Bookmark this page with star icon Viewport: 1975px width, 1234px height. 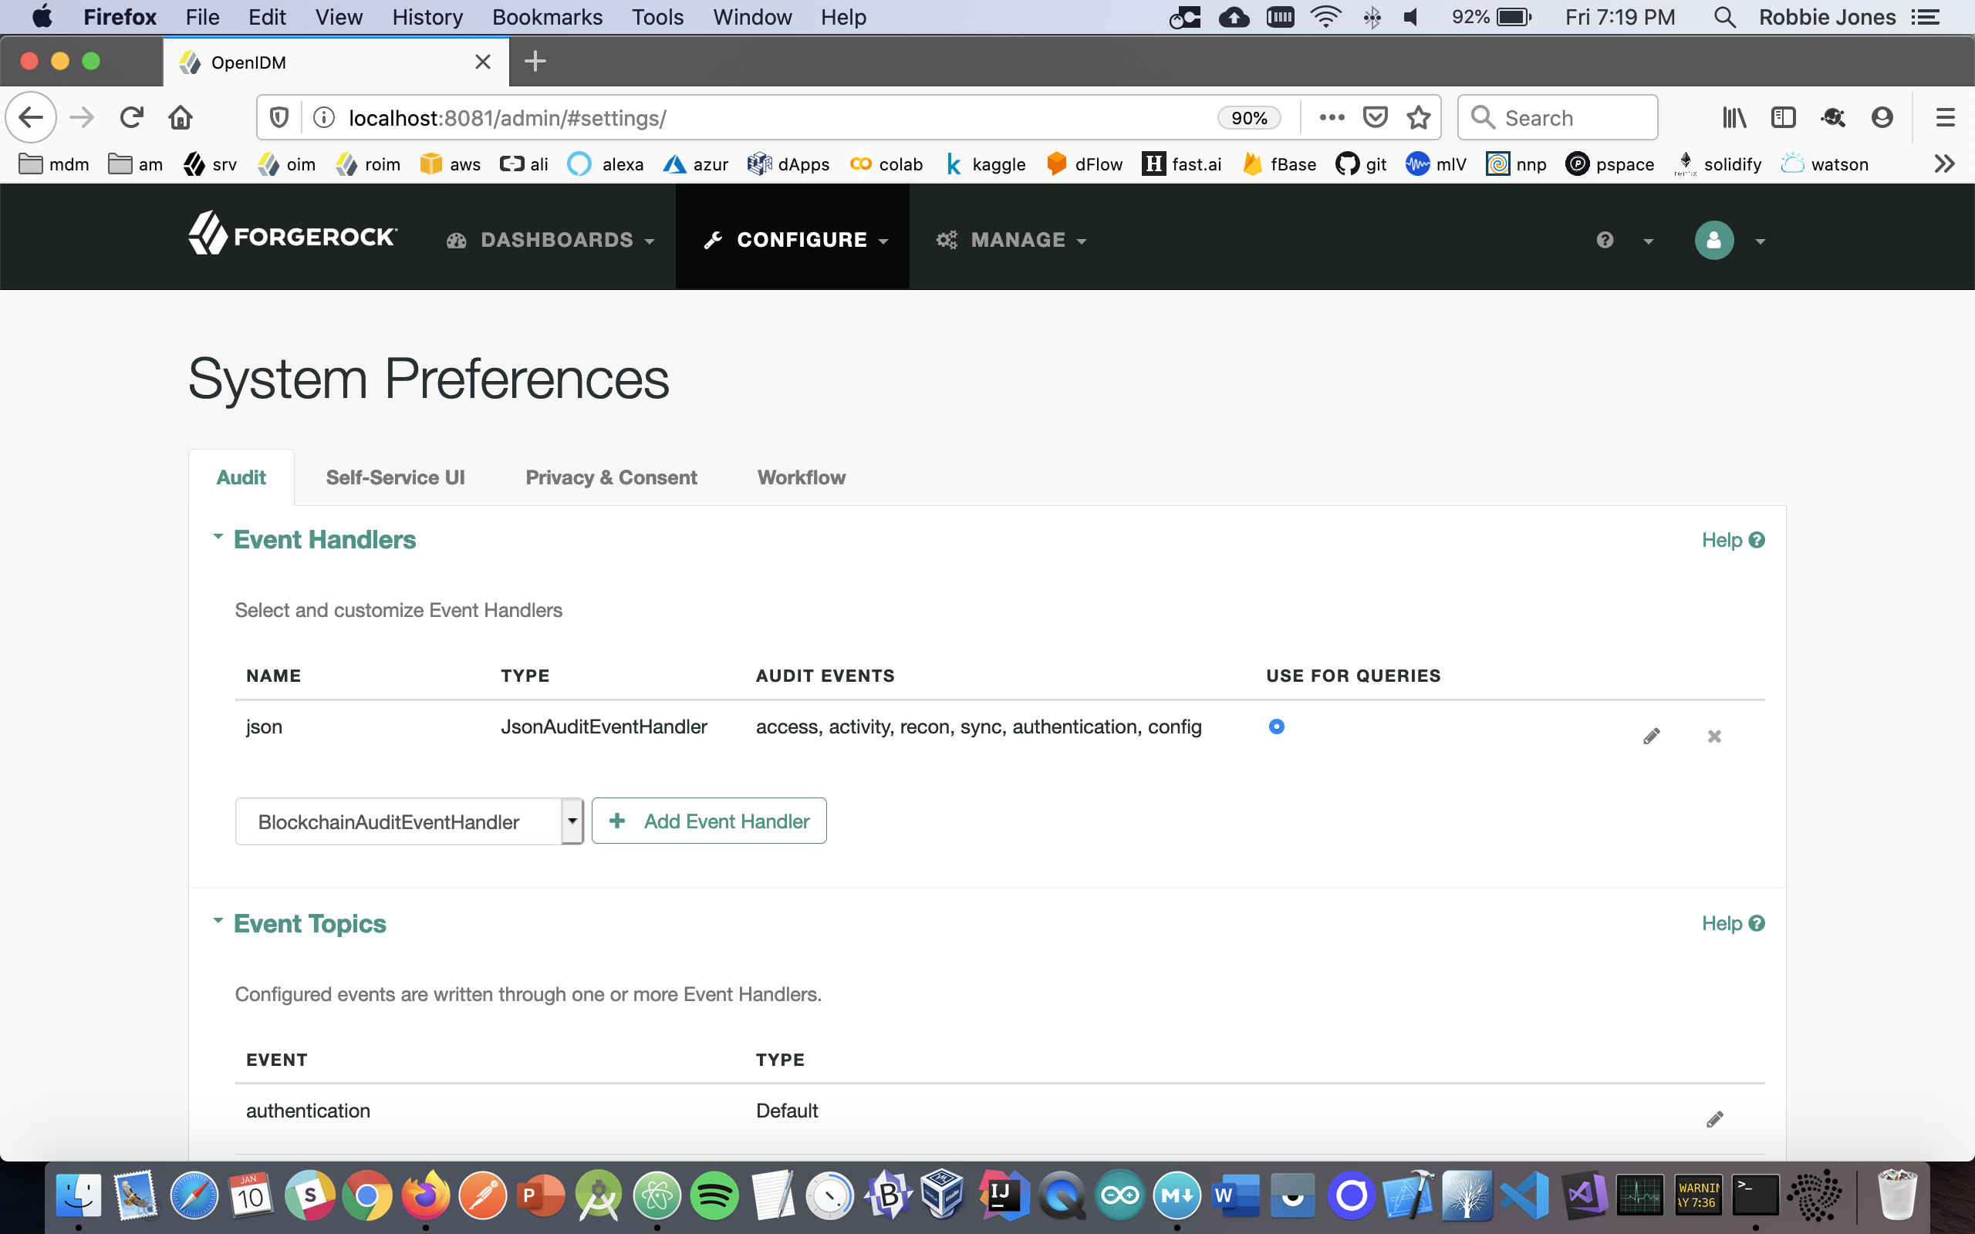(1419, 117)
